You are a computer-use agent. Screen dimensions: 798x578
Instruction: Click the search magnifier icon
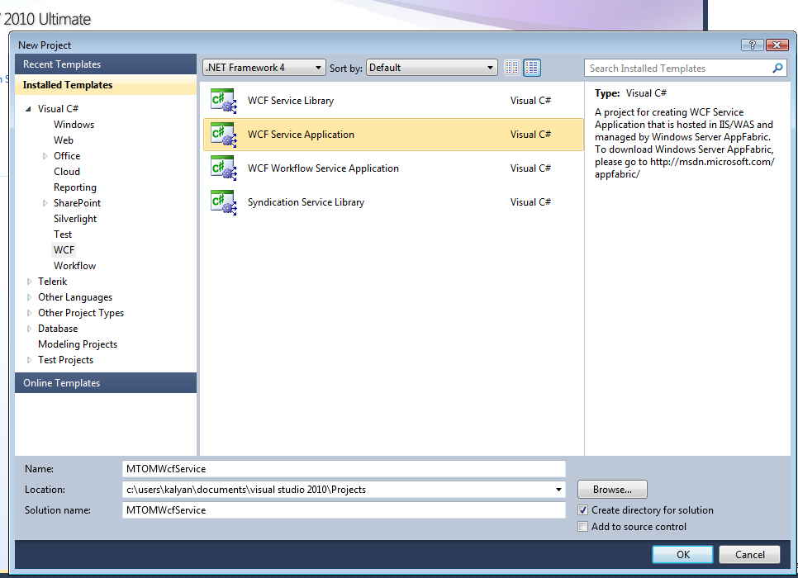pyautogui.click(x=777, y=69)
